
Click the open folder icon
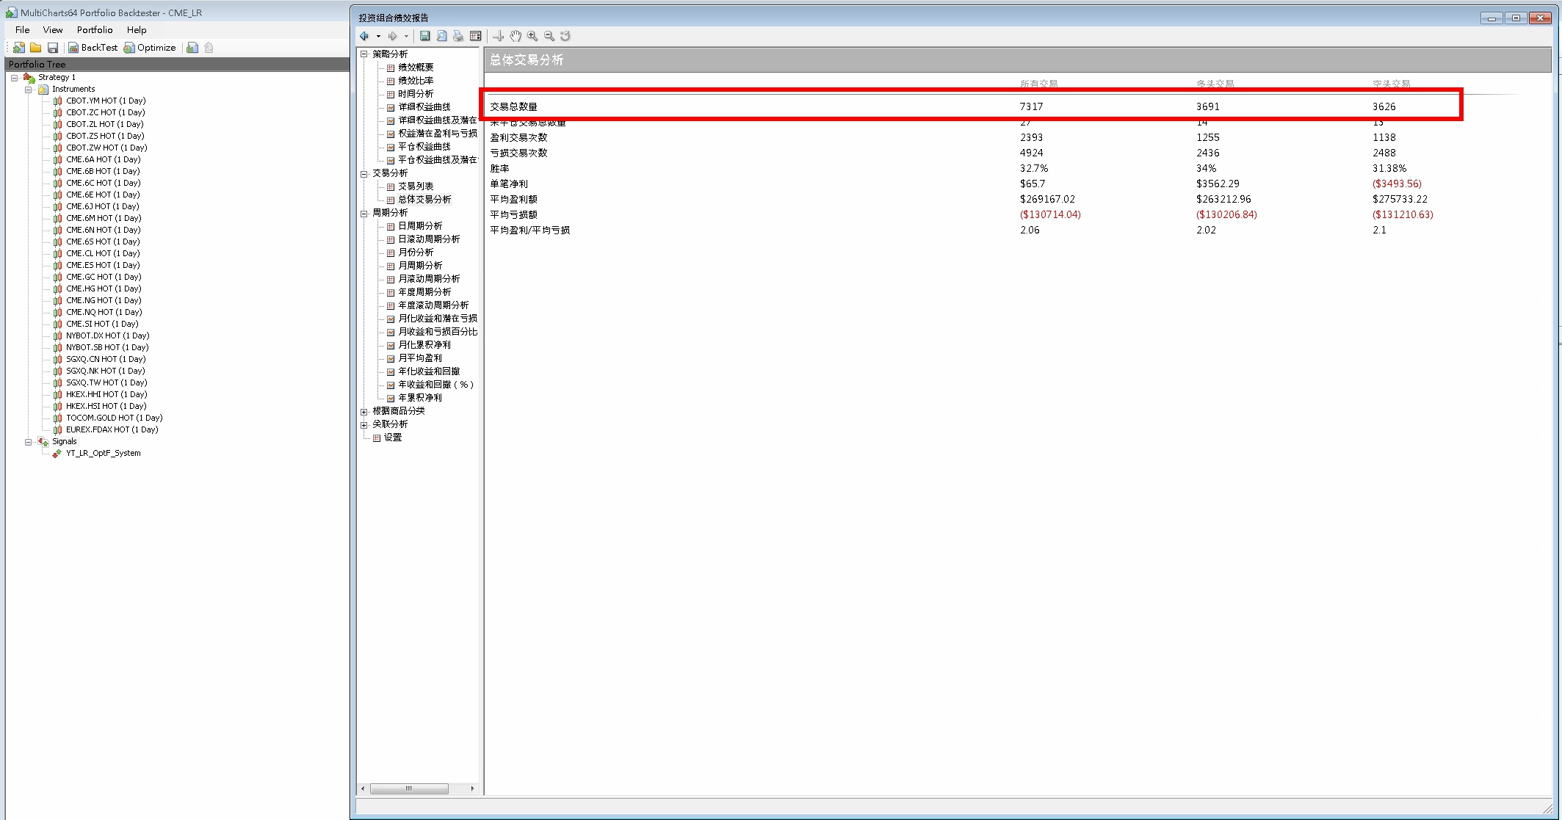coord(35,48)
